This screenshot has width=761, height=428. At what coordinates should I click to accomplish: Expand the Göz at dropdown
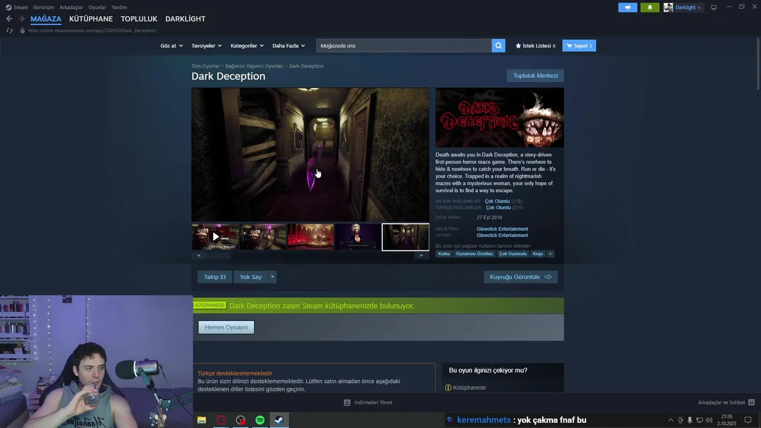(172, 46)
